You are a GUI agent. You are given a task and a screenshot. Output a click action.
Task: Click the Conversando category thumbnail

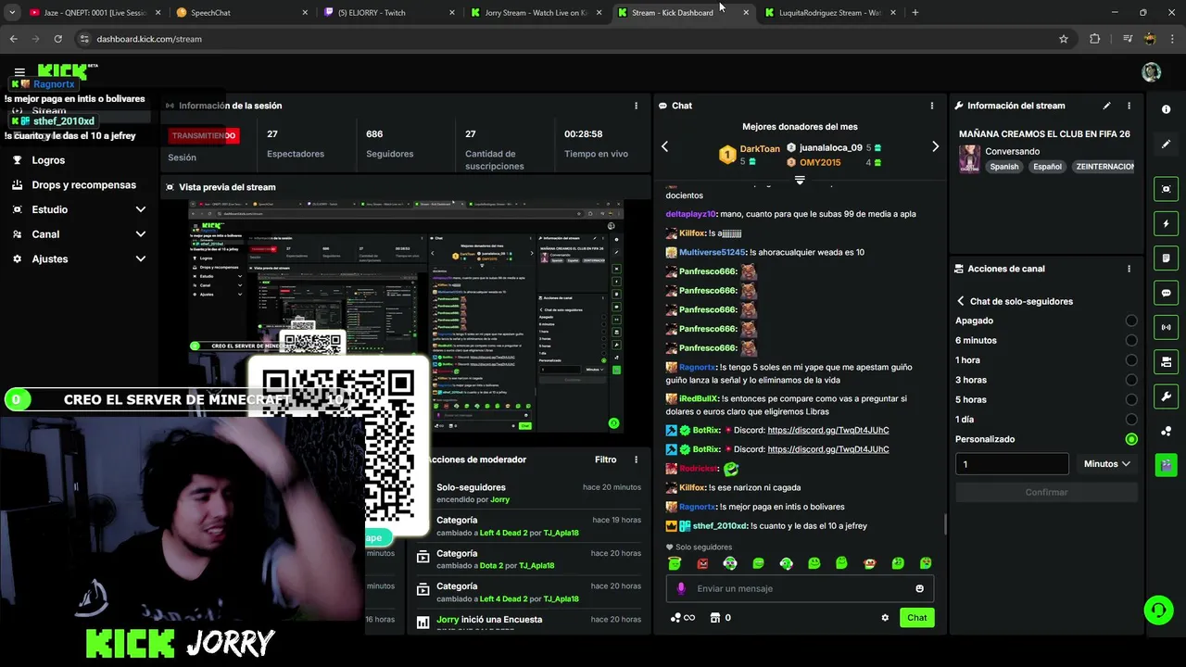click(969, 158)
